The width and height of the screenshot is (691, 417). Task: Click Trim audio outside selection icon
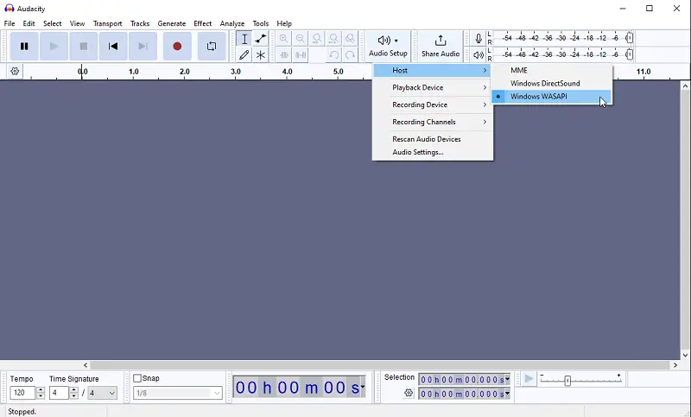click(284, 55)
